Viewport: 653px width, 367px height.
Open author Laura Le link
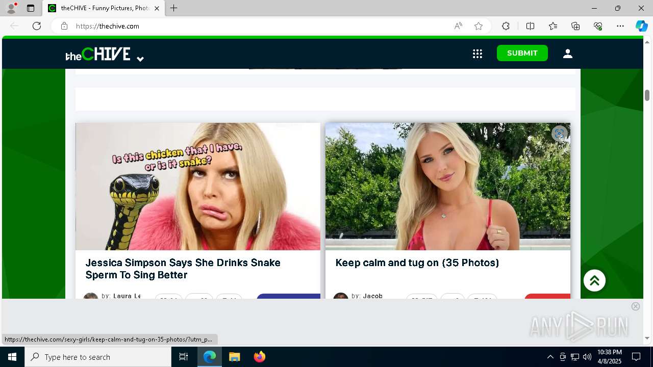point(127,296)
